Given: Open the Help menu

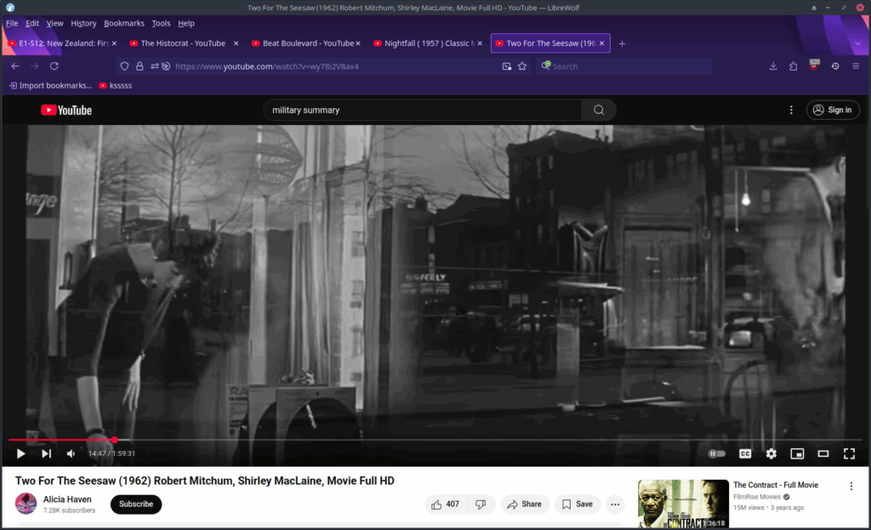Looking at the screenshot, I should [x=186, y=23].
